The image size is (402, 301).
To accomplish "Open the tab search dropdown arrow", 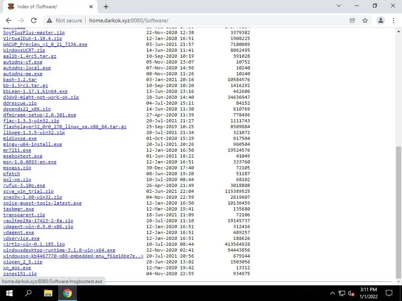I will coord(339,5).
